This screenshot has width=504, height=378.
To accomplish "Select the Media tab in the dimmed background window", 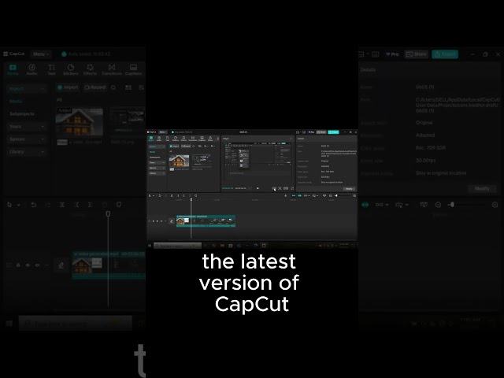I will [x=13, y=69].
